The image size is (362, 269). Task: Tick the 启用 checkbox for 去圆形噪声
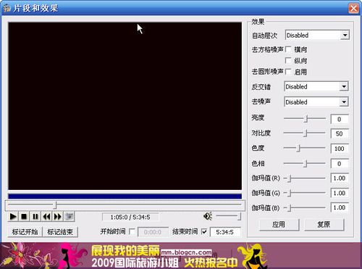[x=288, y=72]
